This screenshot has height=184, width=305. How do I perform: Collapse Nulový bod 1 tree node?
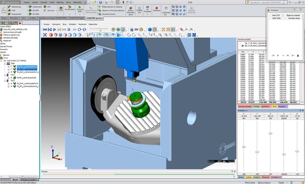pyautogui.click(x=1, y=61)
